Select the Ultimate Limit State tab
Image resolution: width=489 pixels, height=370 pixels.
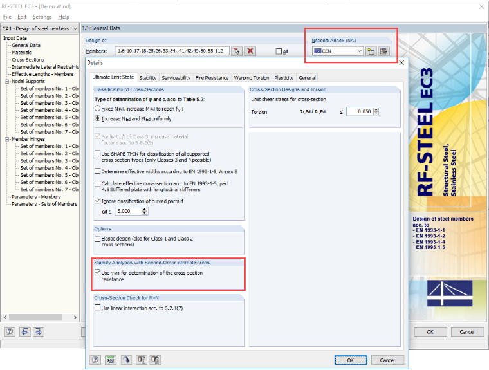(x=113, y=77)
